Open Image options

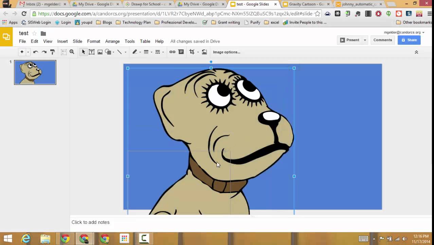click(x=227, y=52)
